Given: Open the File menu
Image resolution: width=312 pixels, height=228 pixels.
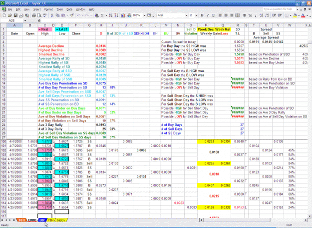Looking at the screenshot, I should 10,9.
